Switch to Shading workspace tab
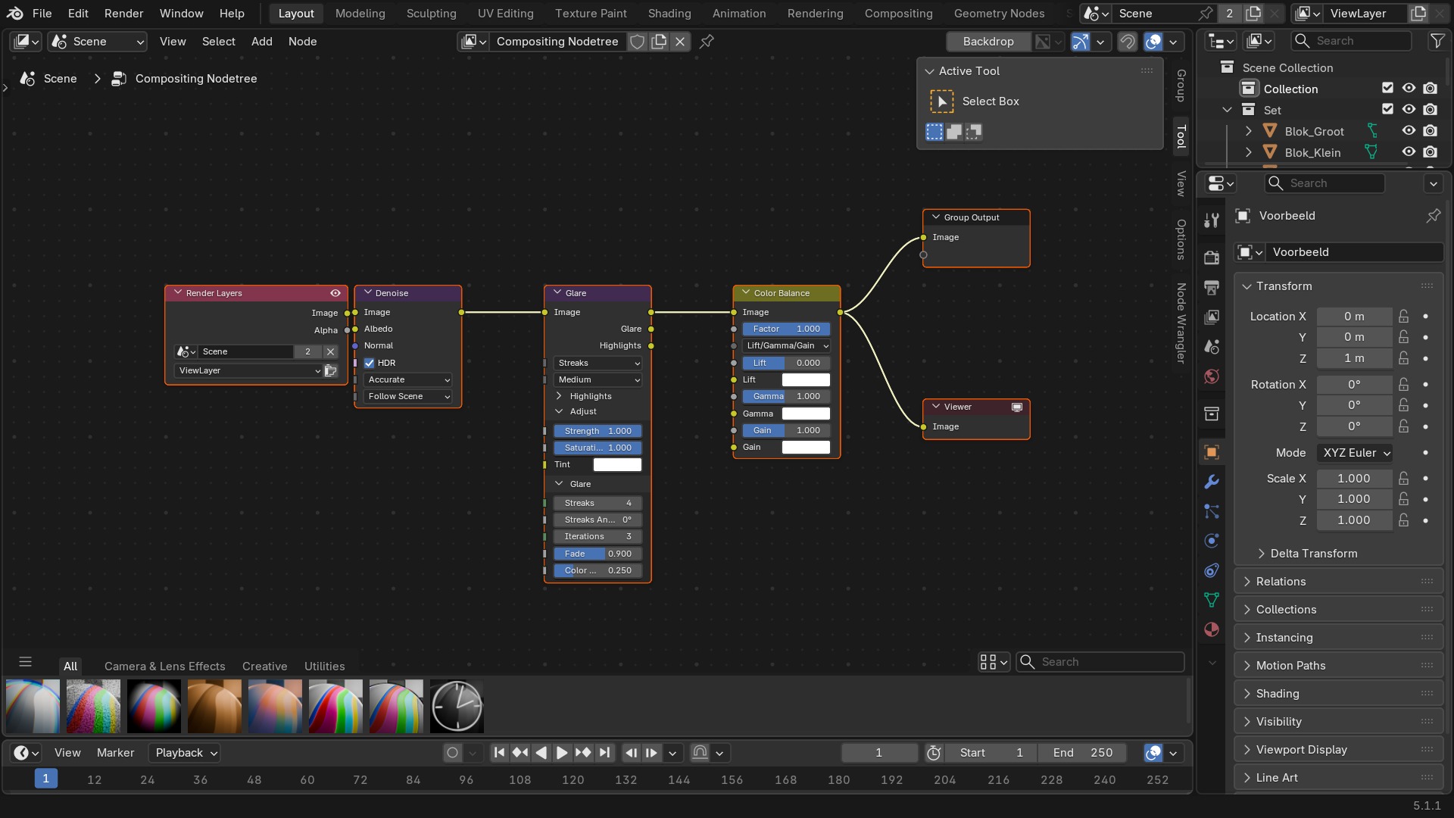 click(669, 13)
